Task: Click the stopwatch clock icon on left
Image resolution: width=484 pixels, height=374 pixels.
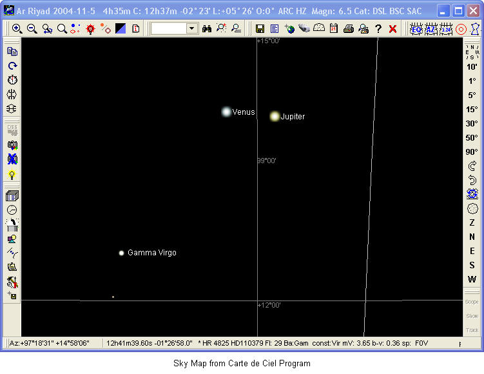Action: 12,80
